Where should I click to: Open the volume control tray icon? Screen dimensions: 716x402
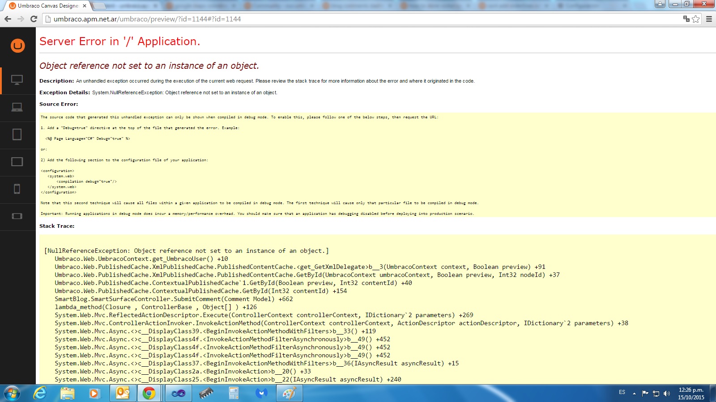click(667, 394)
